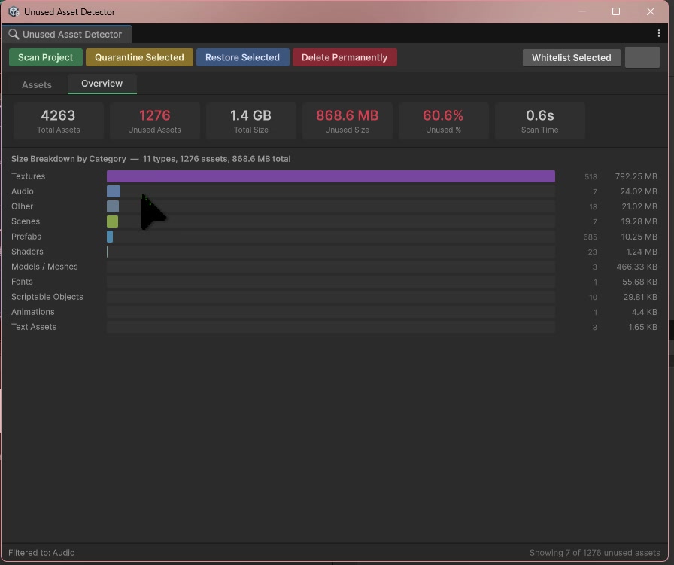
Task: Click the green Scenes size bar
Action: coord(112,221)
